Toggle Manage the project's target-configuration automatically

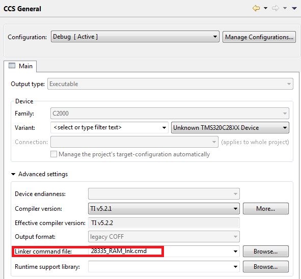pyautogui.click(x=53, y=154)
